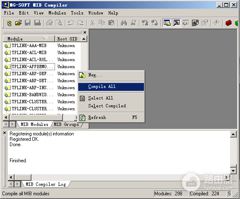Click the Paste clipboard toolbar icon
This screenshot has width=240, height=199.
coord(111,23)
